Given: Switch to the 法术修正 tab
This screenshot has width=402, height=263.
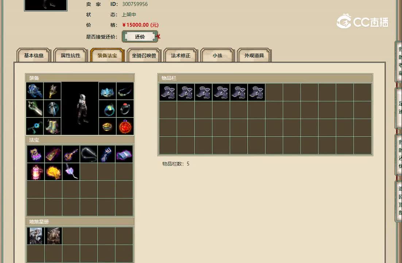Looking at the screenshot, I should [x=181, y=55].
